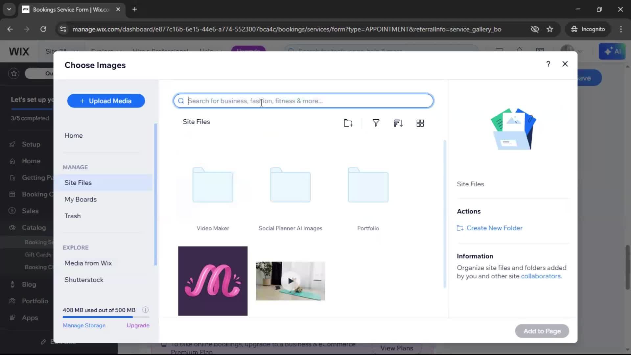Open the Wix AI assistant button

pyautogui.click(x=612, y=52)
